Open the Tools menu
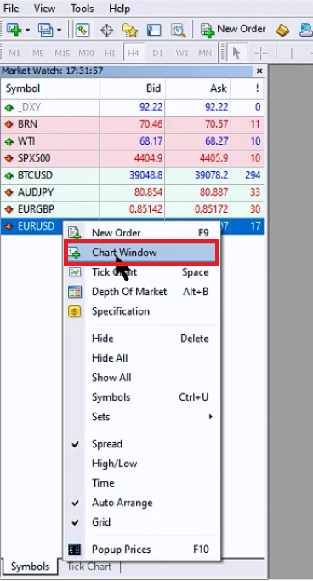Image resolution: width=313 pixels, height=581 pixels. (x=83, y=8)
